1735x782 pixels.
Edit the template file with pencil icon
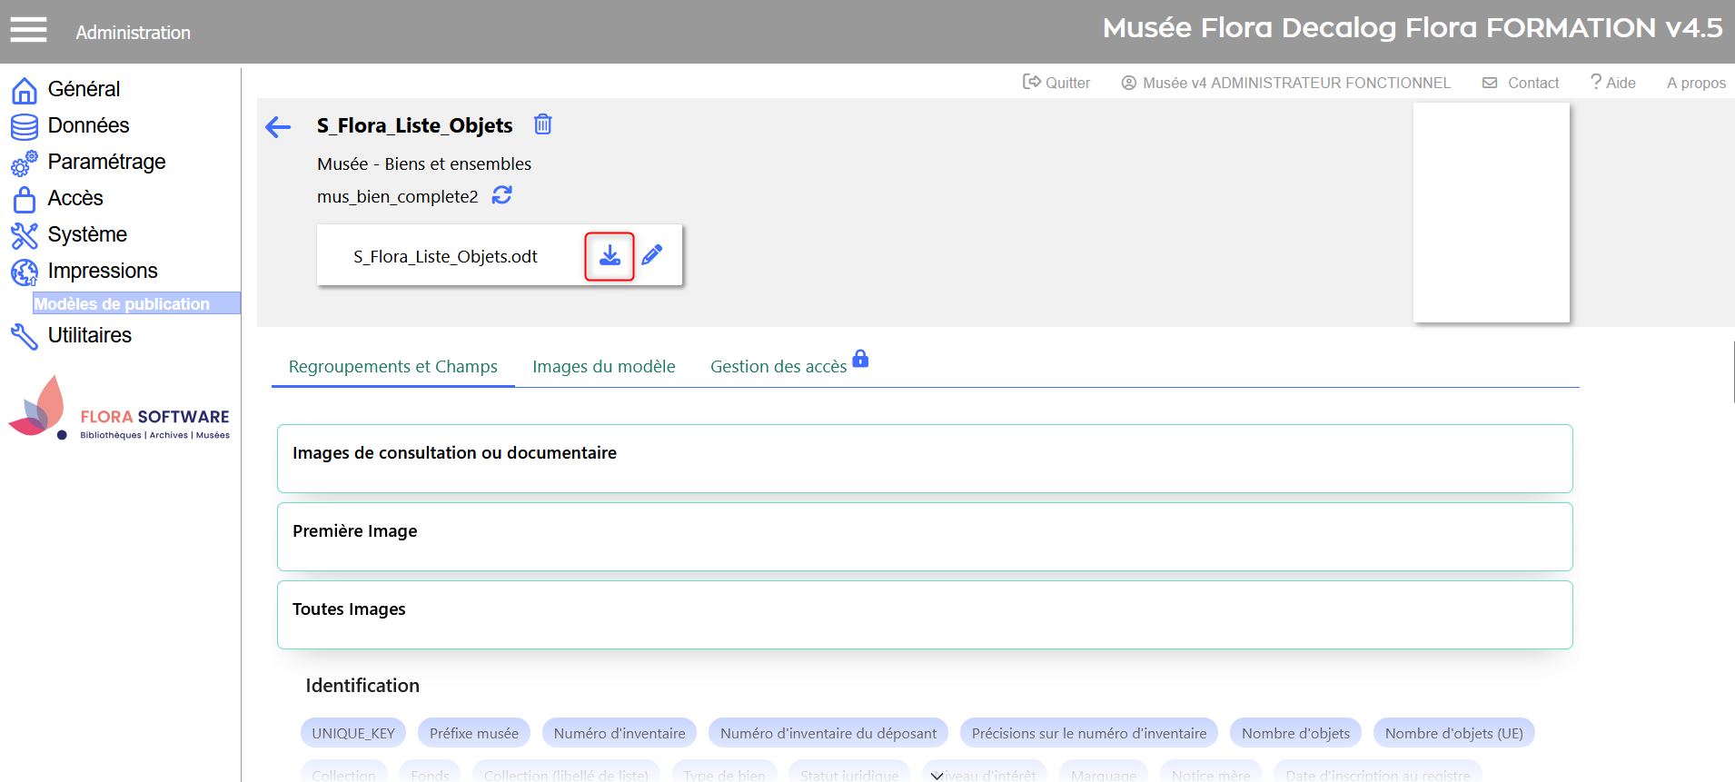[x=652, y=255]
